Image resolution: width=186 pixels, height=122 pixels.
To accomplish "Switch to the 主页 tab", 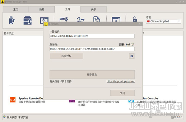I will click(16, 9).
